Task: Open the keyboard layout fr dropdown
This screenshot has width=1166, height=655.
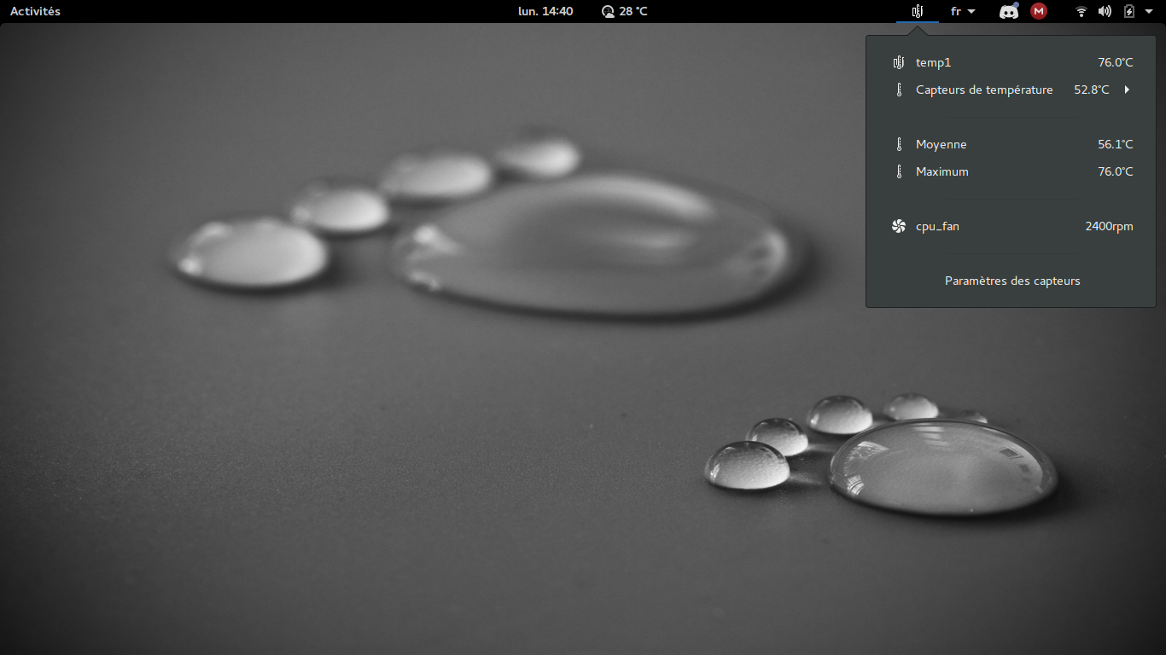Action: coord(962,11)
